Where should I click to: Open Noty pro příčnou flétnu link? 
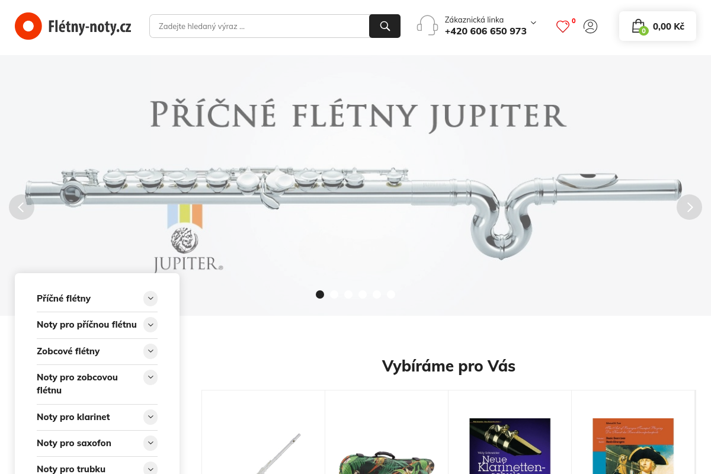[x=87, y=325]
